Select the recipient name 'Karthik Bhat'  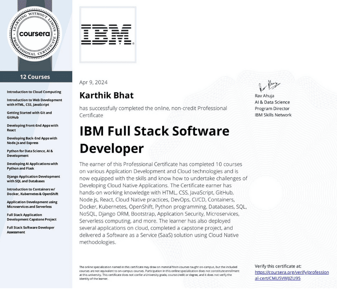(107, 95)
